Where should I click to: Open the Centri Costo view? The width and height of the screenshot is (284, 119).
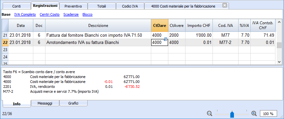(50, 15)
